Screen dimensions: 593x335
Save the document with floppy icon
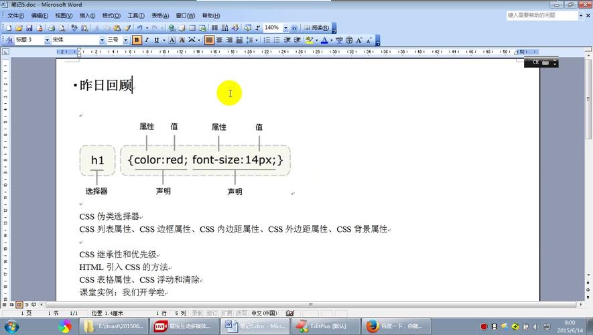tap(29, 27)
